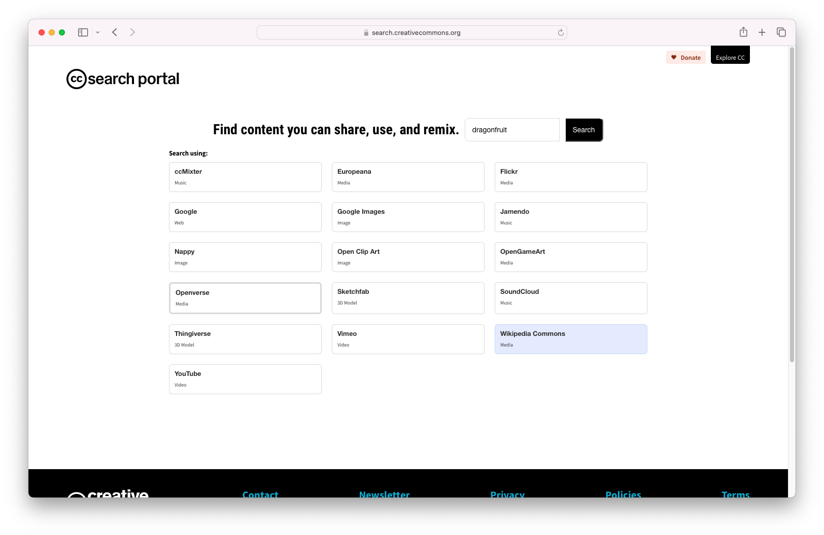This screenshot has width=824, height=535.
Task: Go back to the previous page
Action: click(x=115, y=32)
